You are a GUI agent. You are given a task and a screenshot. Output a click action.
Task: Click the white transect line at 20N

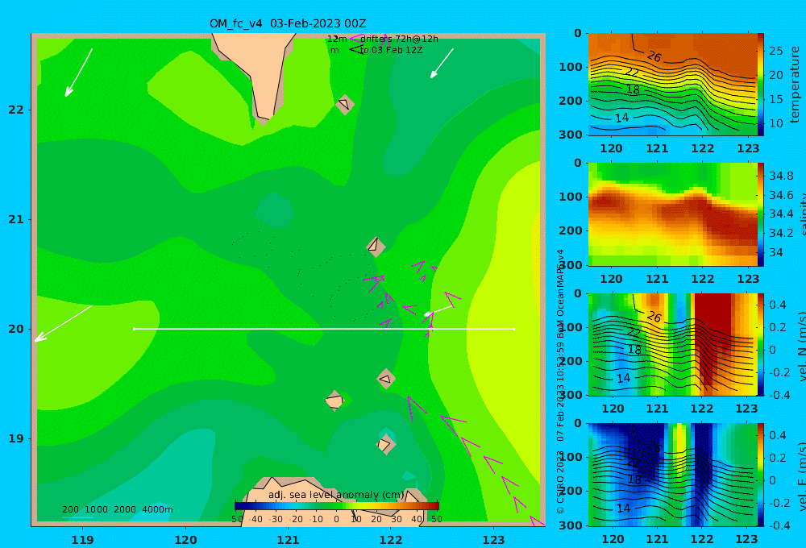click(x=324, y=329)
